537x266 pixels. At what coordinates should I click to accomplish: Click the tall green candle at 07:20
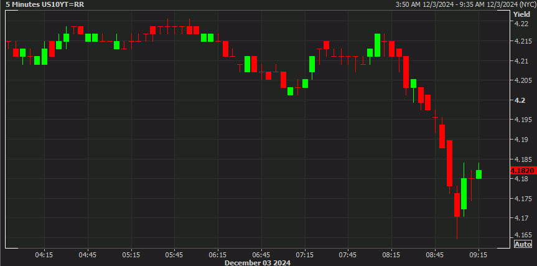click(312, 64)
